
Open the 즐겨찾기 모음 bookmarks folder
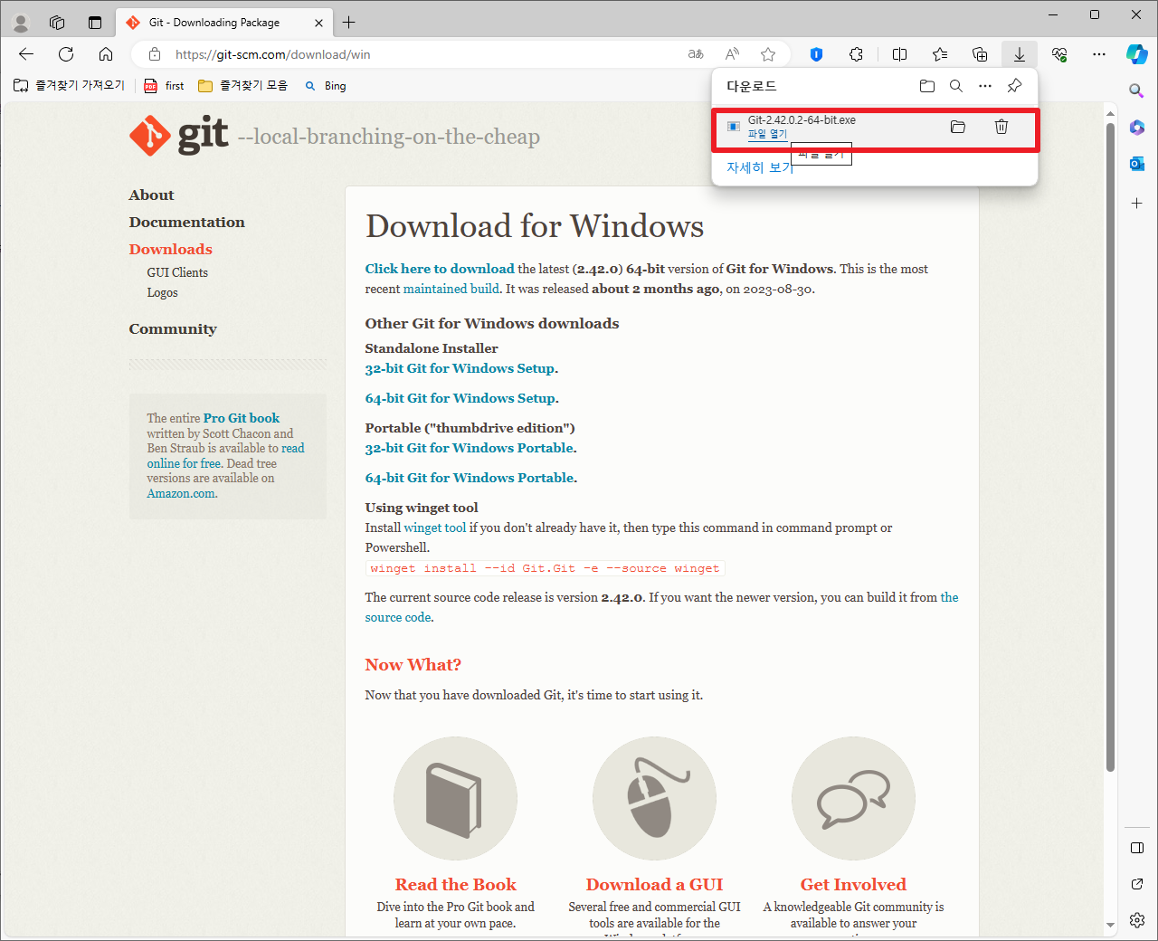pos(242,86)
